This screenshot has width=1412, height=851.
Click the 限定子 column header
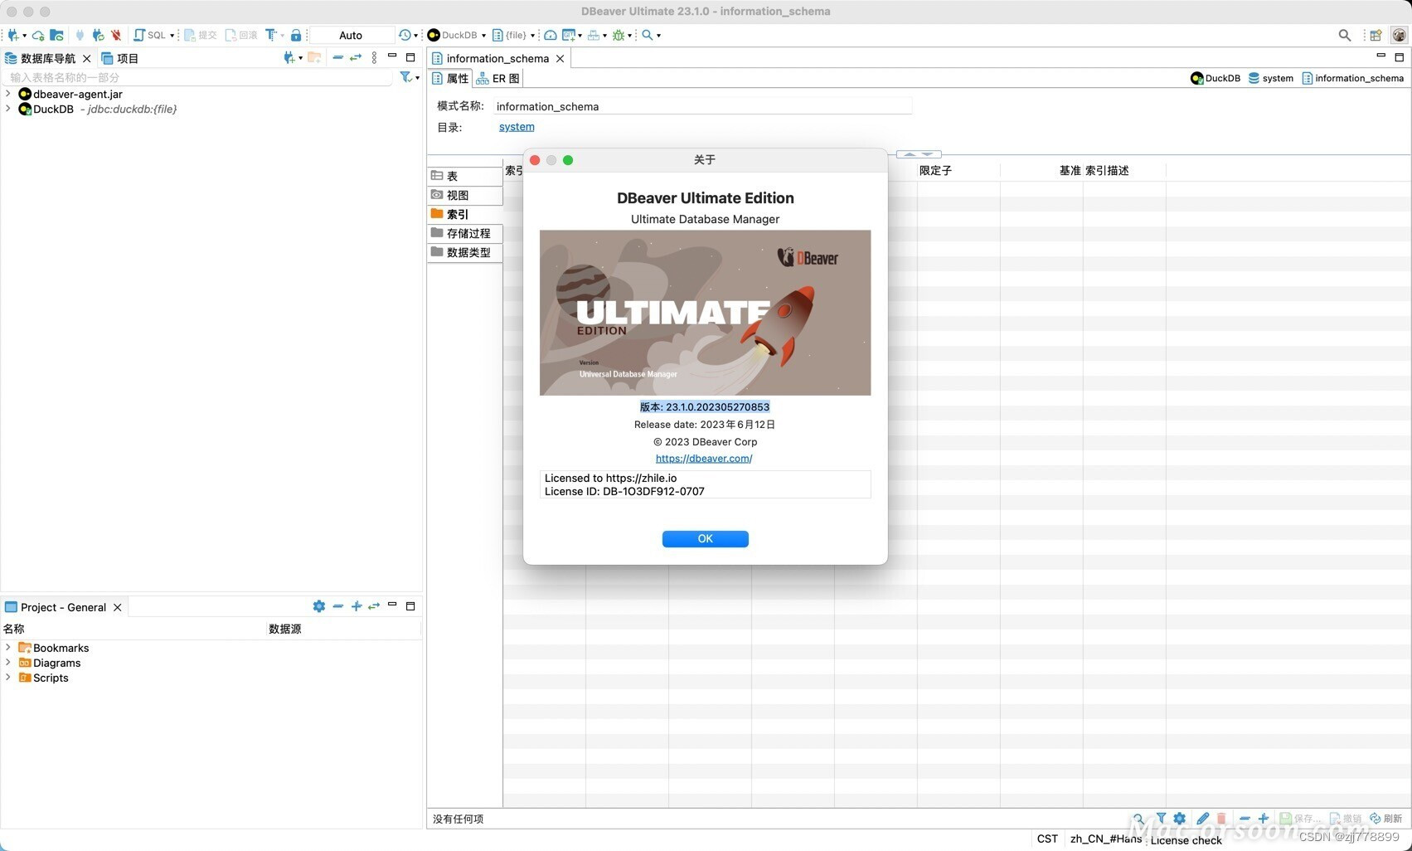[x=958, y=170]
